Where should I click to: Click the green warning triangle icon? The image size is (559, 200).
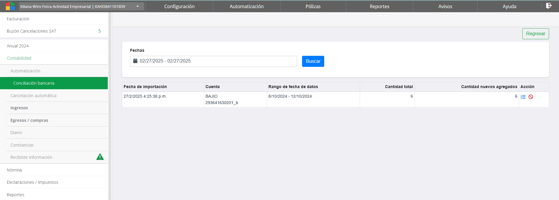(x=100, y=157)
